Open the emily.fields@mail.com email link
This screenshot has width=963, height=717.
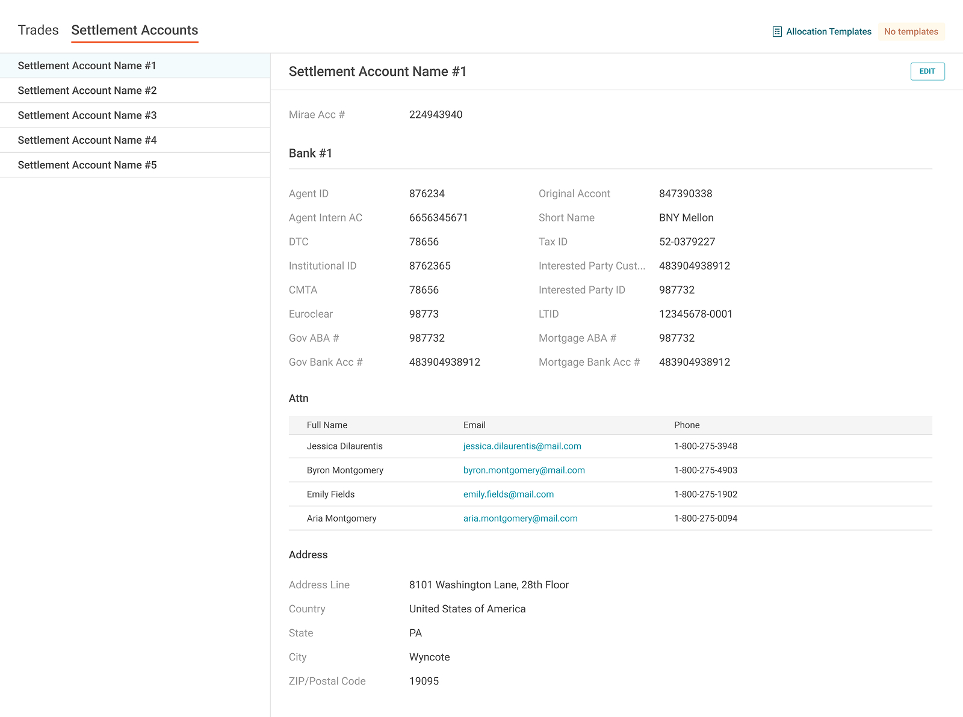coord(509,494)
